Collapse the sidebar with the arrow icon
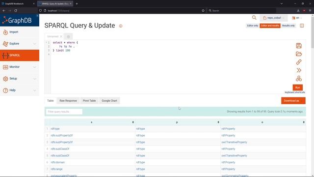The image size is (314, 177). coord(37,16)
